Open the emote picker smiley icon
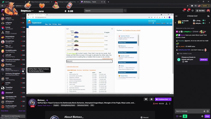 click(208, 111)
